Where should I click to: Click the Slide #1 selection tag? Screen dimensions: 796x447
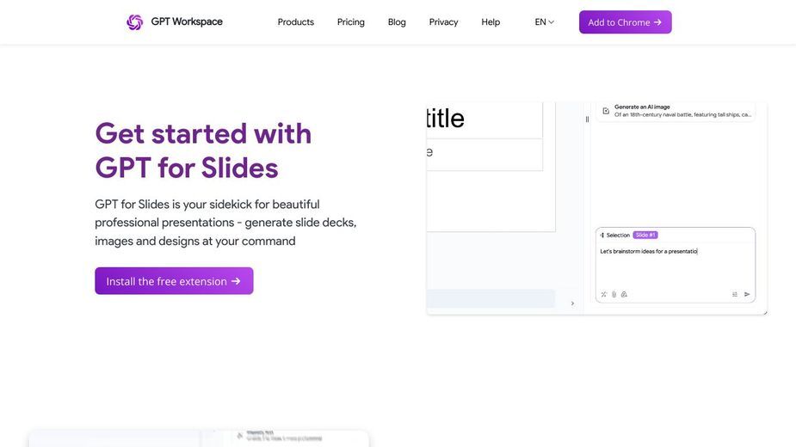point(645,235)
